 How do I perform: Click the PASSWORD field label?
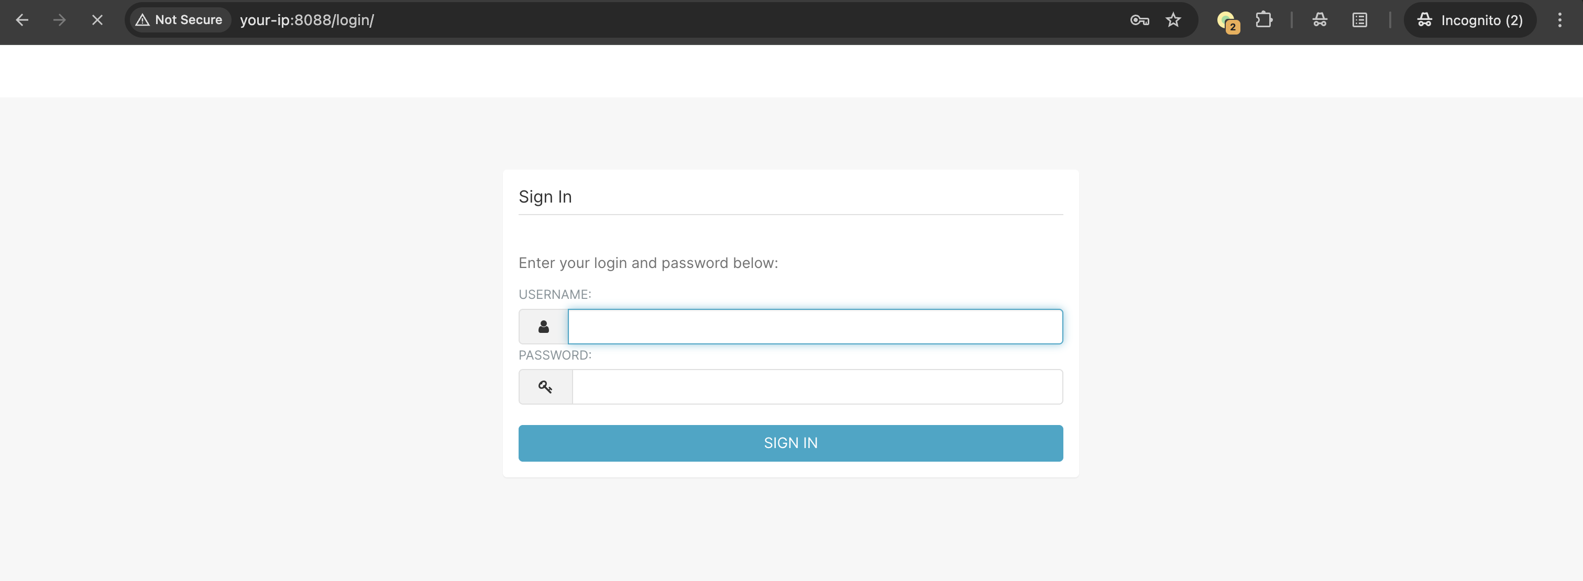pos(554,355)
